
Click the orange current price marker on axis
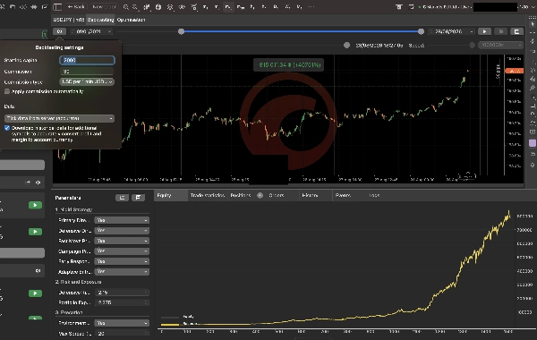click(x=515, y=71)
